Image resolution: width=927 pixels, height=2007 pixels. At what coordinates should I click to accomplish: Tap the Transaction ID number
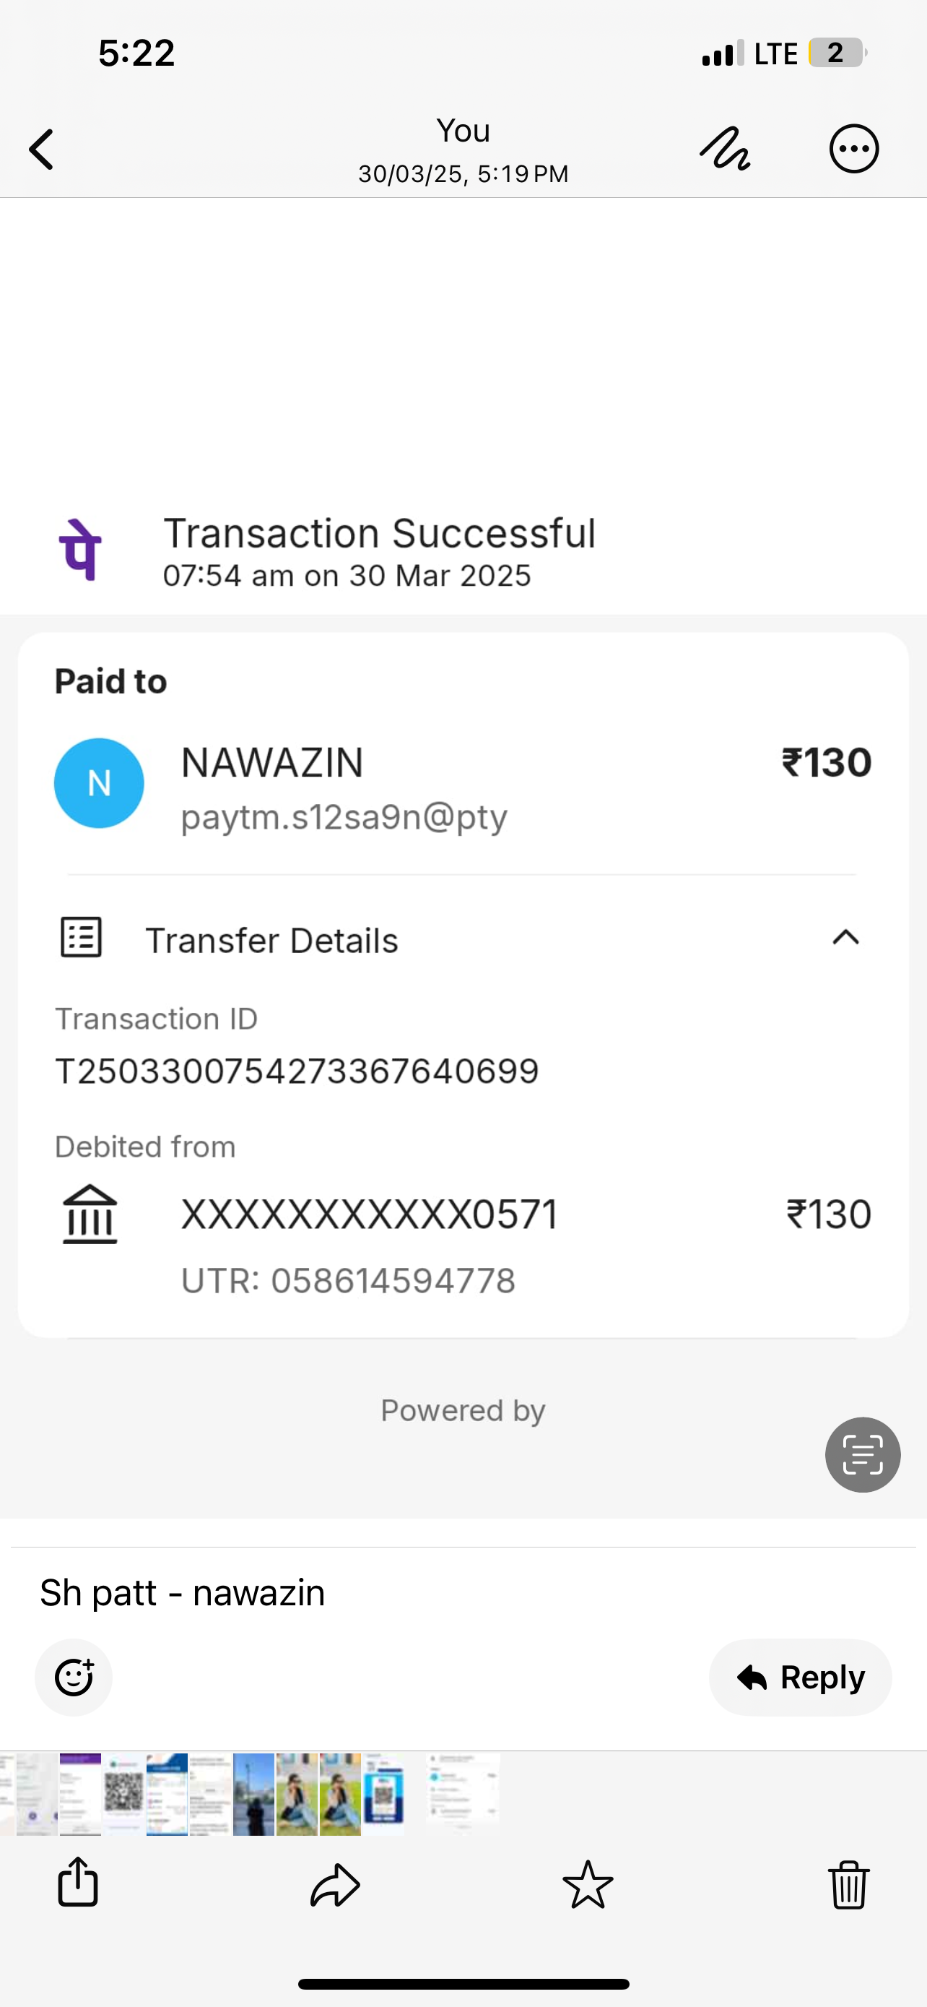[x=297, y=1071]
